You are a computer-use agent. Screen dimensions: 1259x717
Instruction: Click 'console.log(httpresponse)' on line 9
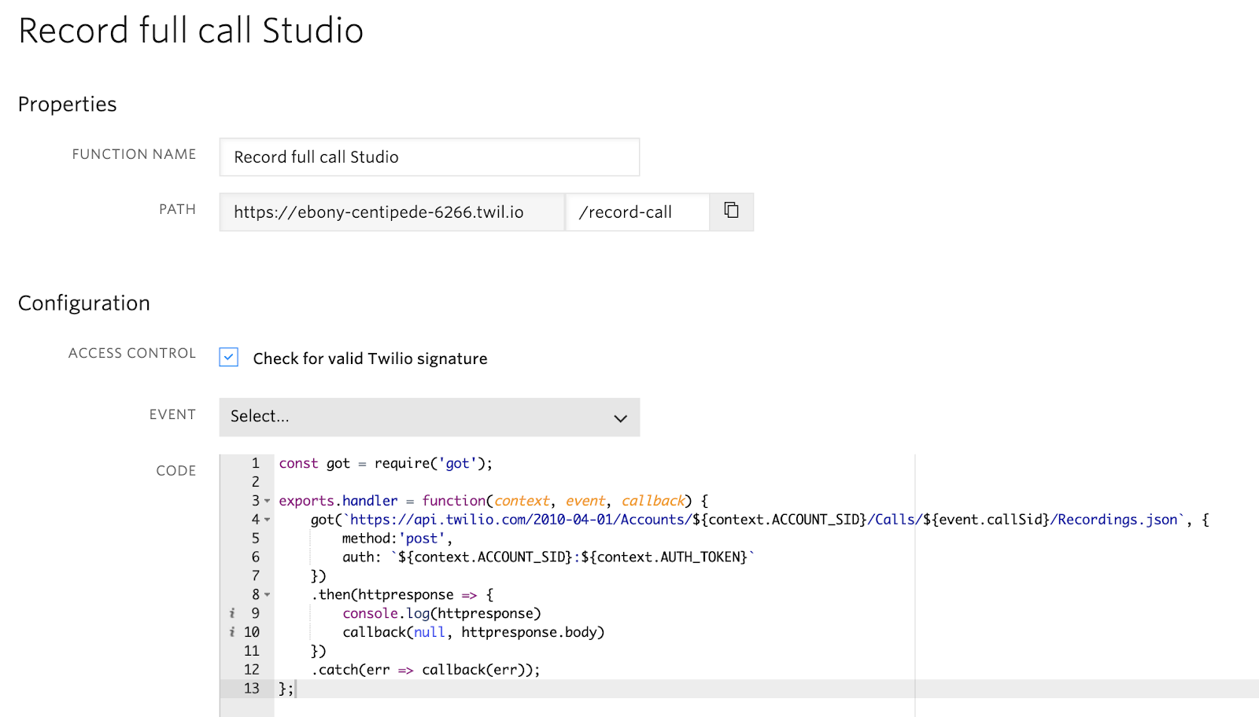[441, 613]
